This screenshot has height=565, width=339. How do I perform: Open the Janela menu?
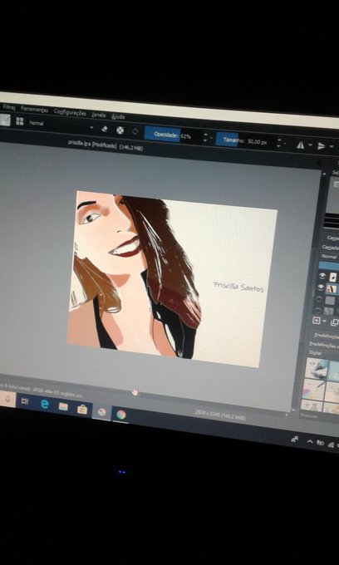point(99,115)
